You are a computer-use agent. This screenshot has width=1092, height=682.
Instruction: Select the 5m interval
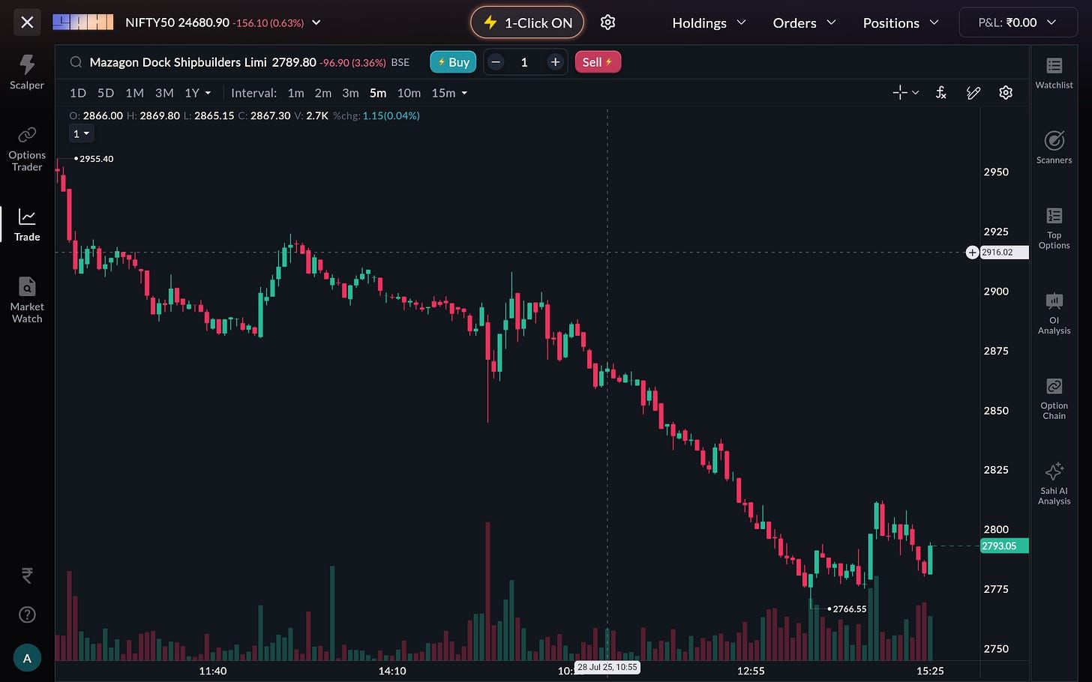[x=378, y=93]
